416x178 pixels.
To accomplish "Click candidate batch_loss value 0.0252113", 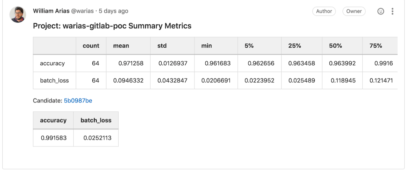I will click(97, 138).
